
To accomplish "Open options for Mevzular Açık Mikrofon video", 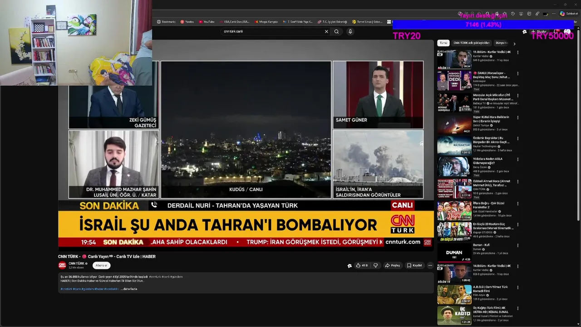I will [x=518, y=95].
